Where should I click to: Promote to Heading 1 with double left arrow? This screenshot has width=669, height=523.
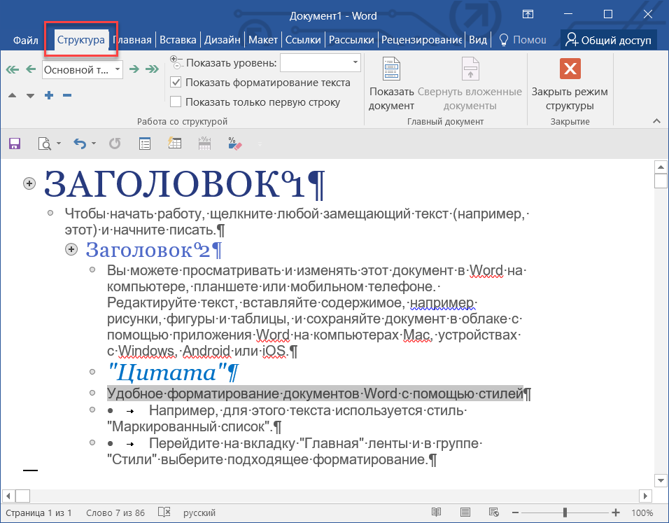[x=13, y=69]
